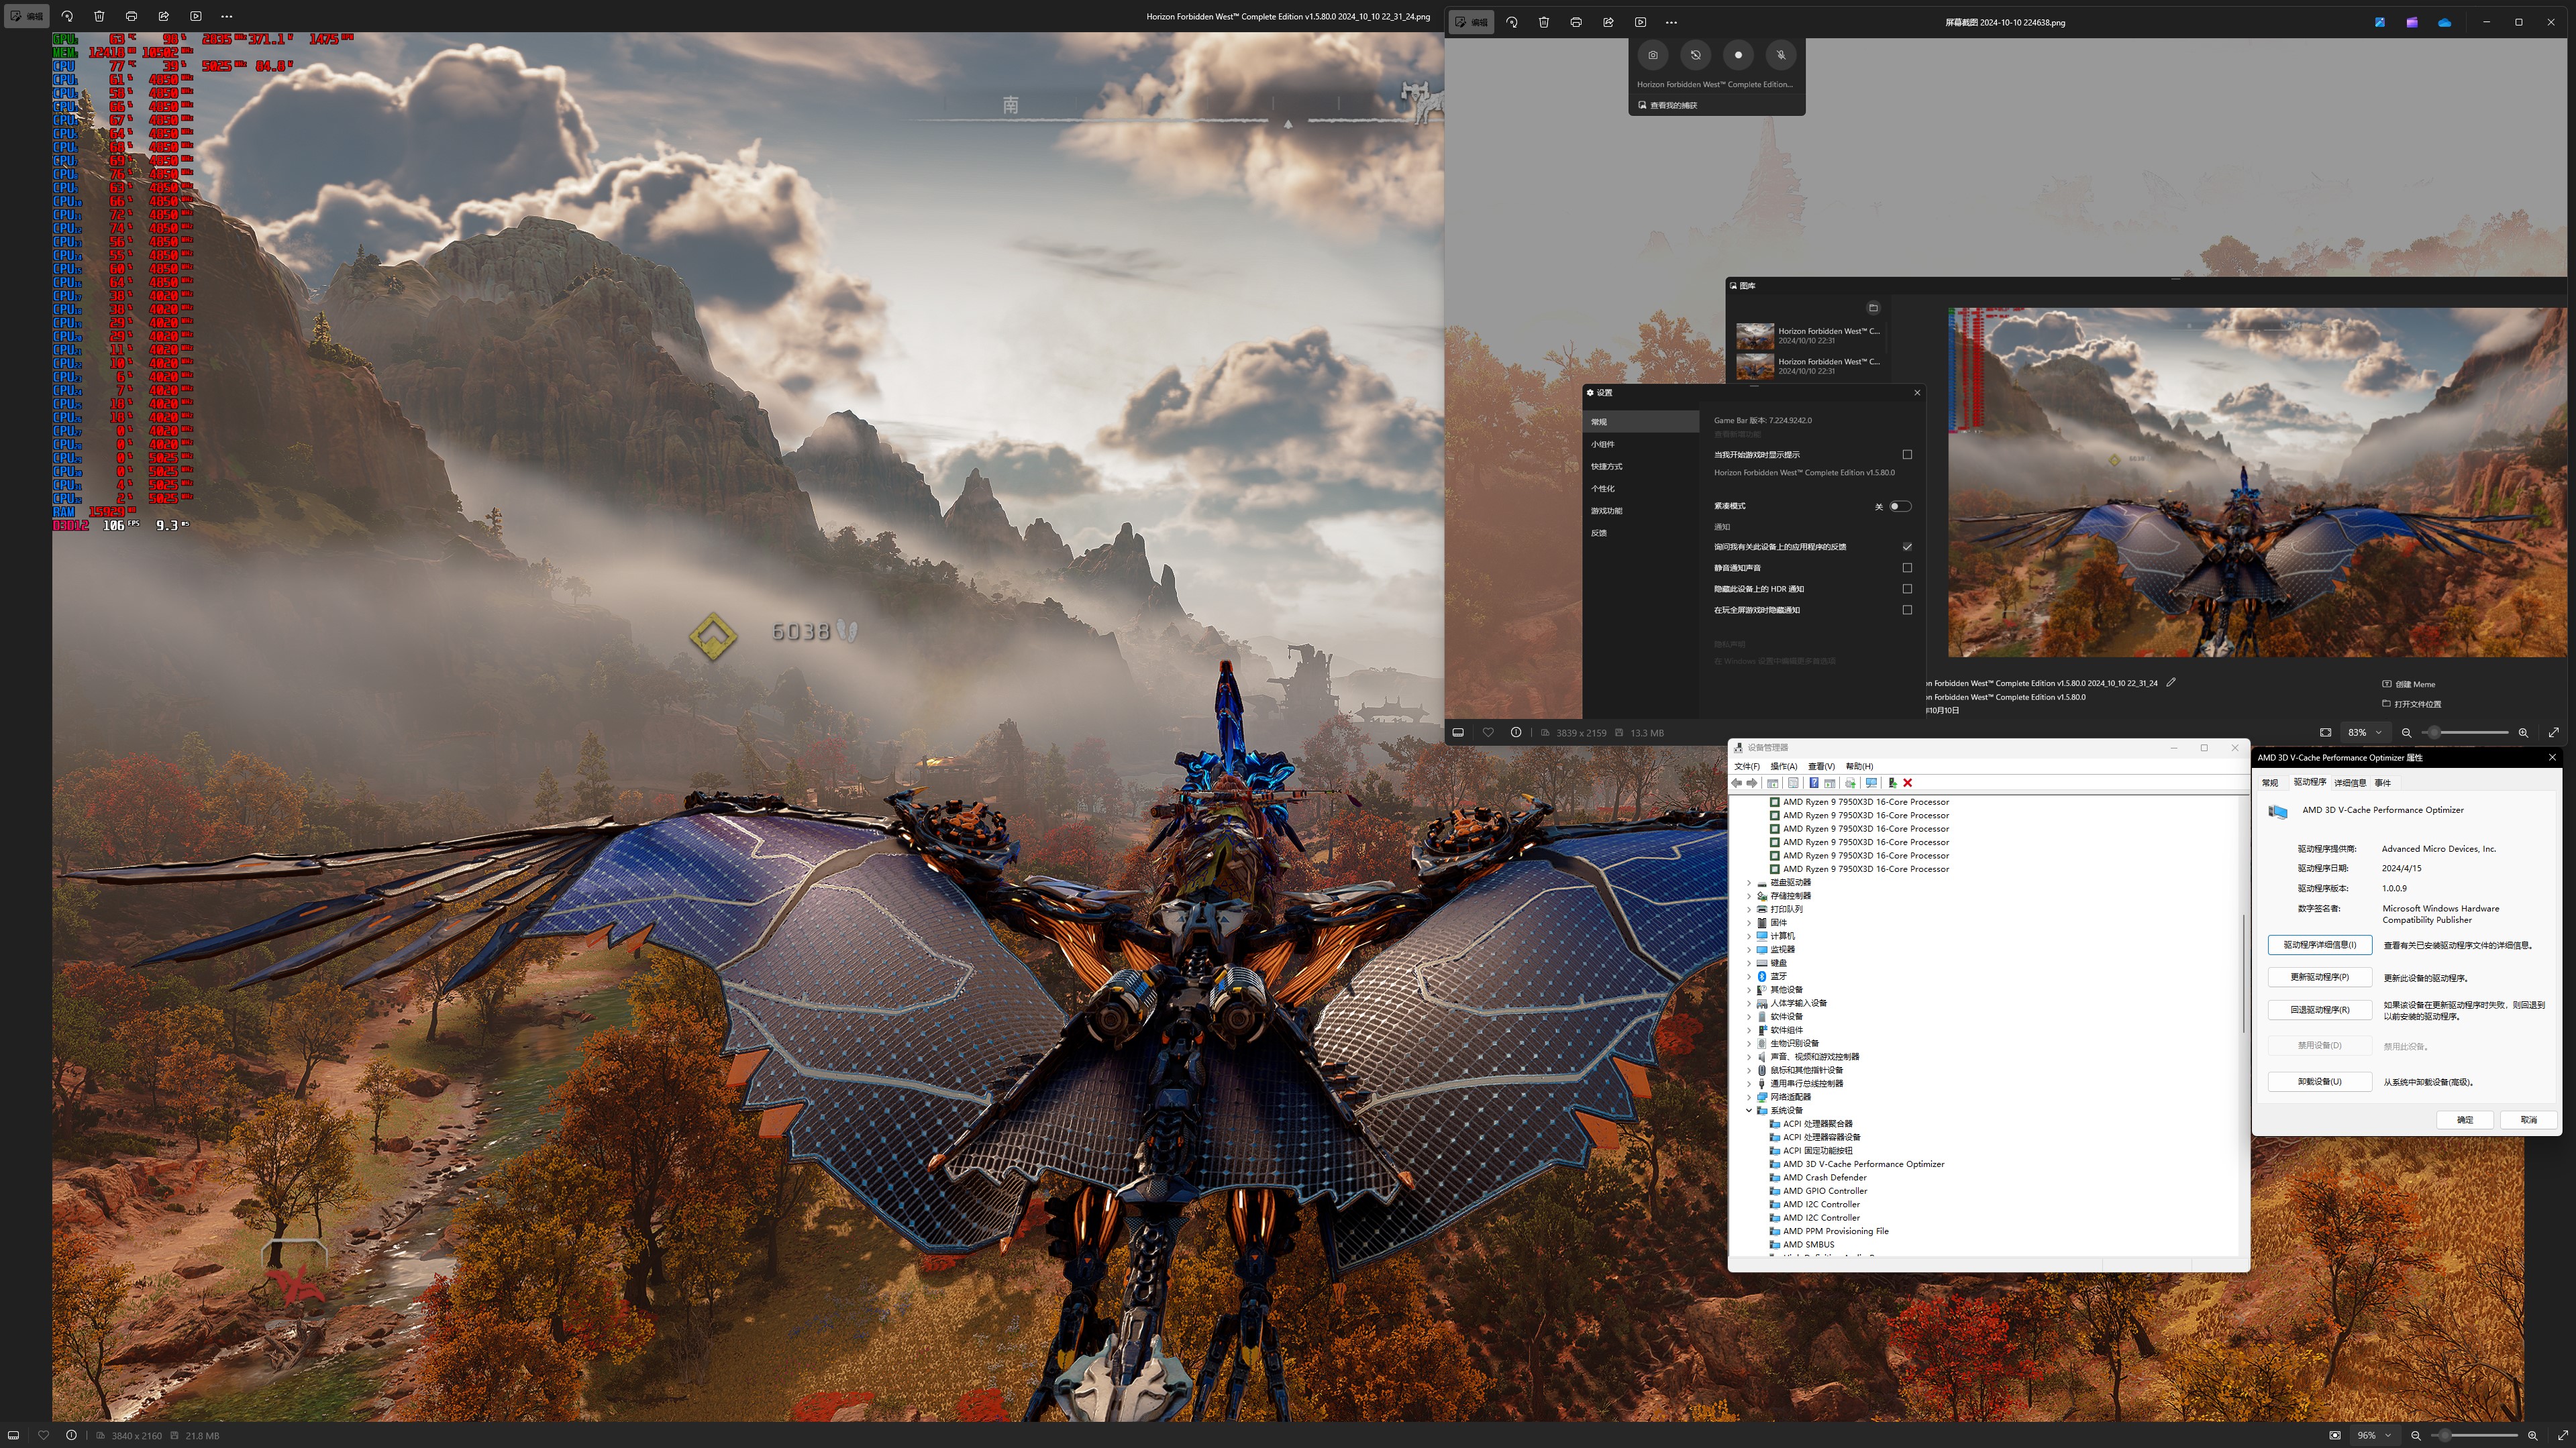2576x1448 pixels.
Task: Uncheck 询问我有关此设备上的应用程序的反馈 checkbox
Action: (1907, 547)
